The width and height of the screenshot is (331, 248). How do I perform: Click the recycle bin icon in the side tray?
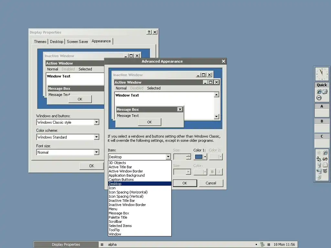(x=319, y=177)
